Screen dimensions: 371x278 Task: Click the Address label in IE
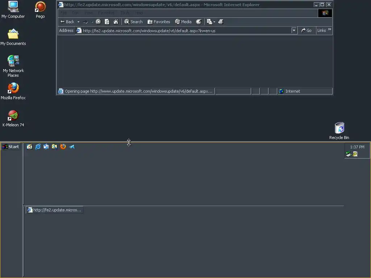tap(66, 30)
